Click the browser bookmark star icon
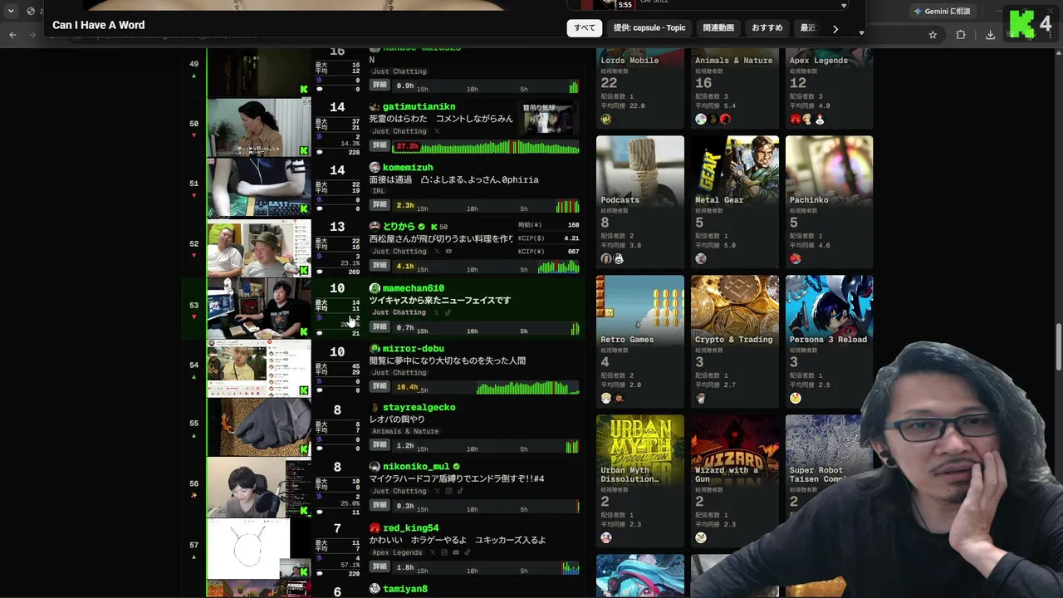The image size is (1063, 598). pos(933,35)
